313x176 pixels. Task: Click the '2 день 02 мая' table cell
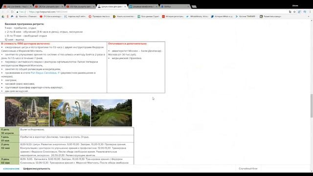[x=10, y=150]
